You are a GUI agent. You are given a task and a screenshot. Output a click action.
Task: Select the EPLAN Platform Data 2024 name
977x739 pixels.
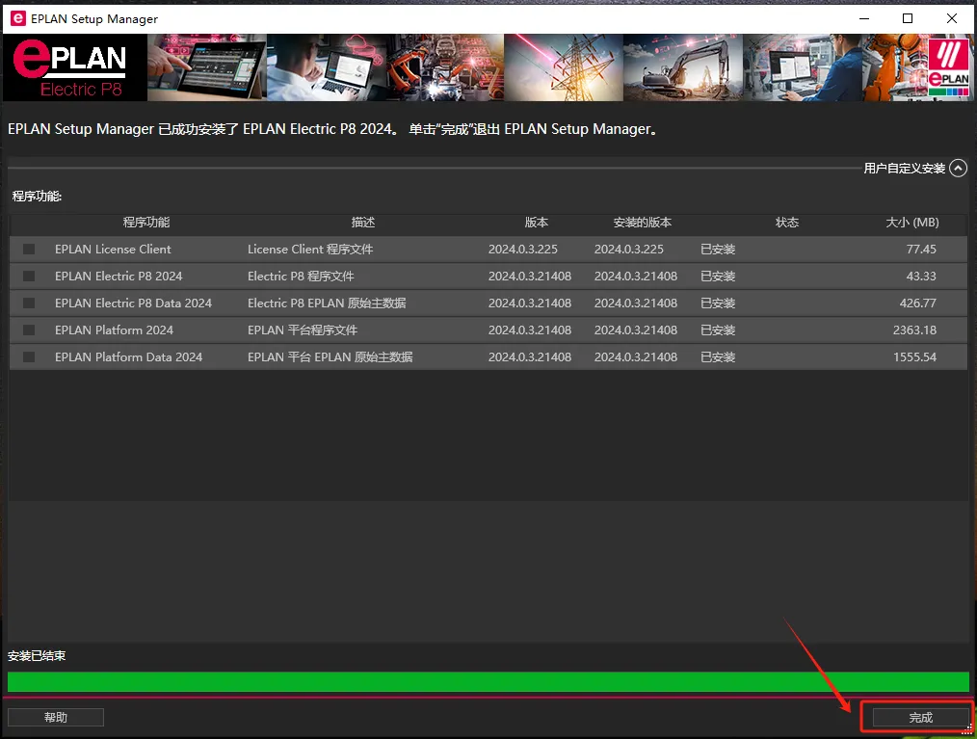(x=128, y=357)
